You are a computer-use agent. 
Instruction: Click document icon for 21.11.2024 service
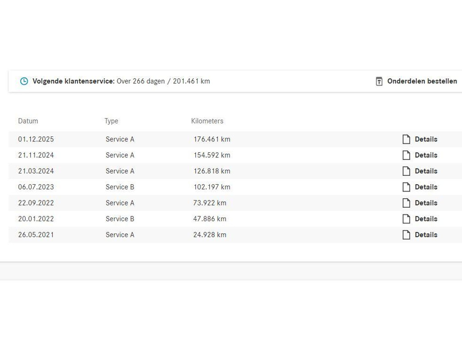pos(406,155)
